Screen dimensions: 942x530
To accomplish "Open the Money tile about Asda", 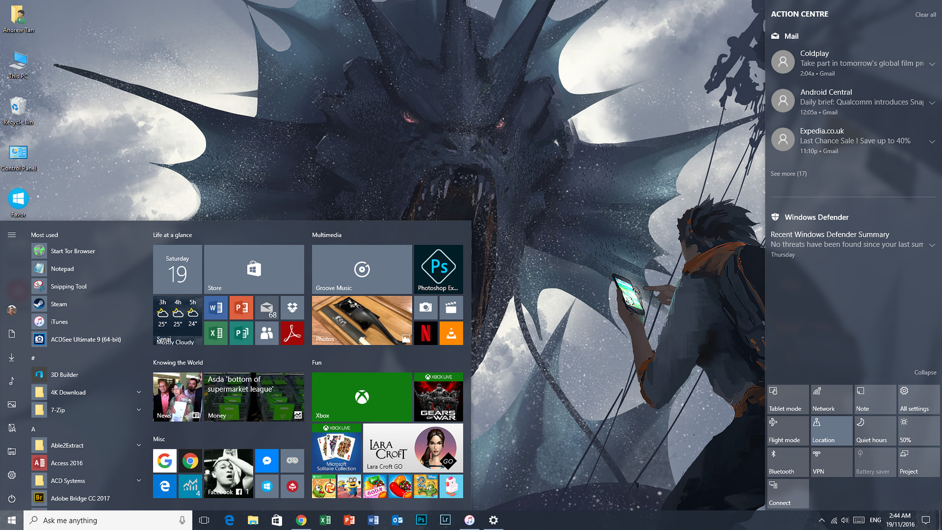I will [254, 397].
